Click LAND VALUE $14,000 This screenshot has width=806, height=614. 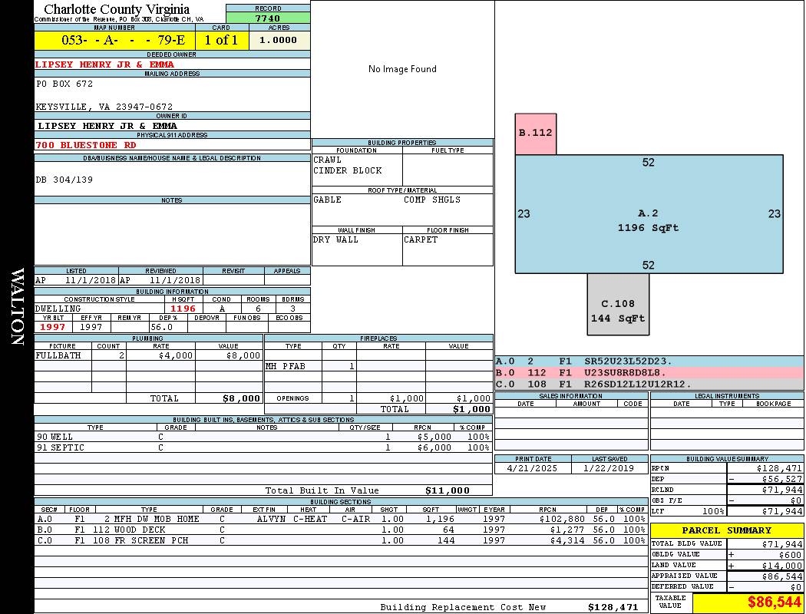pos(782,565)
